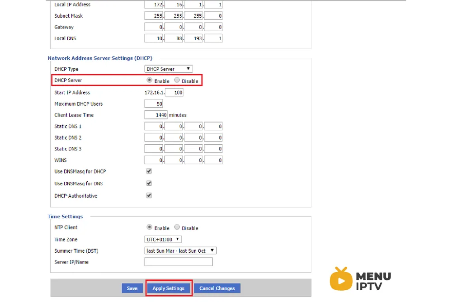Image resolution: width=452 pixels, height=302 pixels.
Task: Click the Time Settings heading
Action: 65,217
